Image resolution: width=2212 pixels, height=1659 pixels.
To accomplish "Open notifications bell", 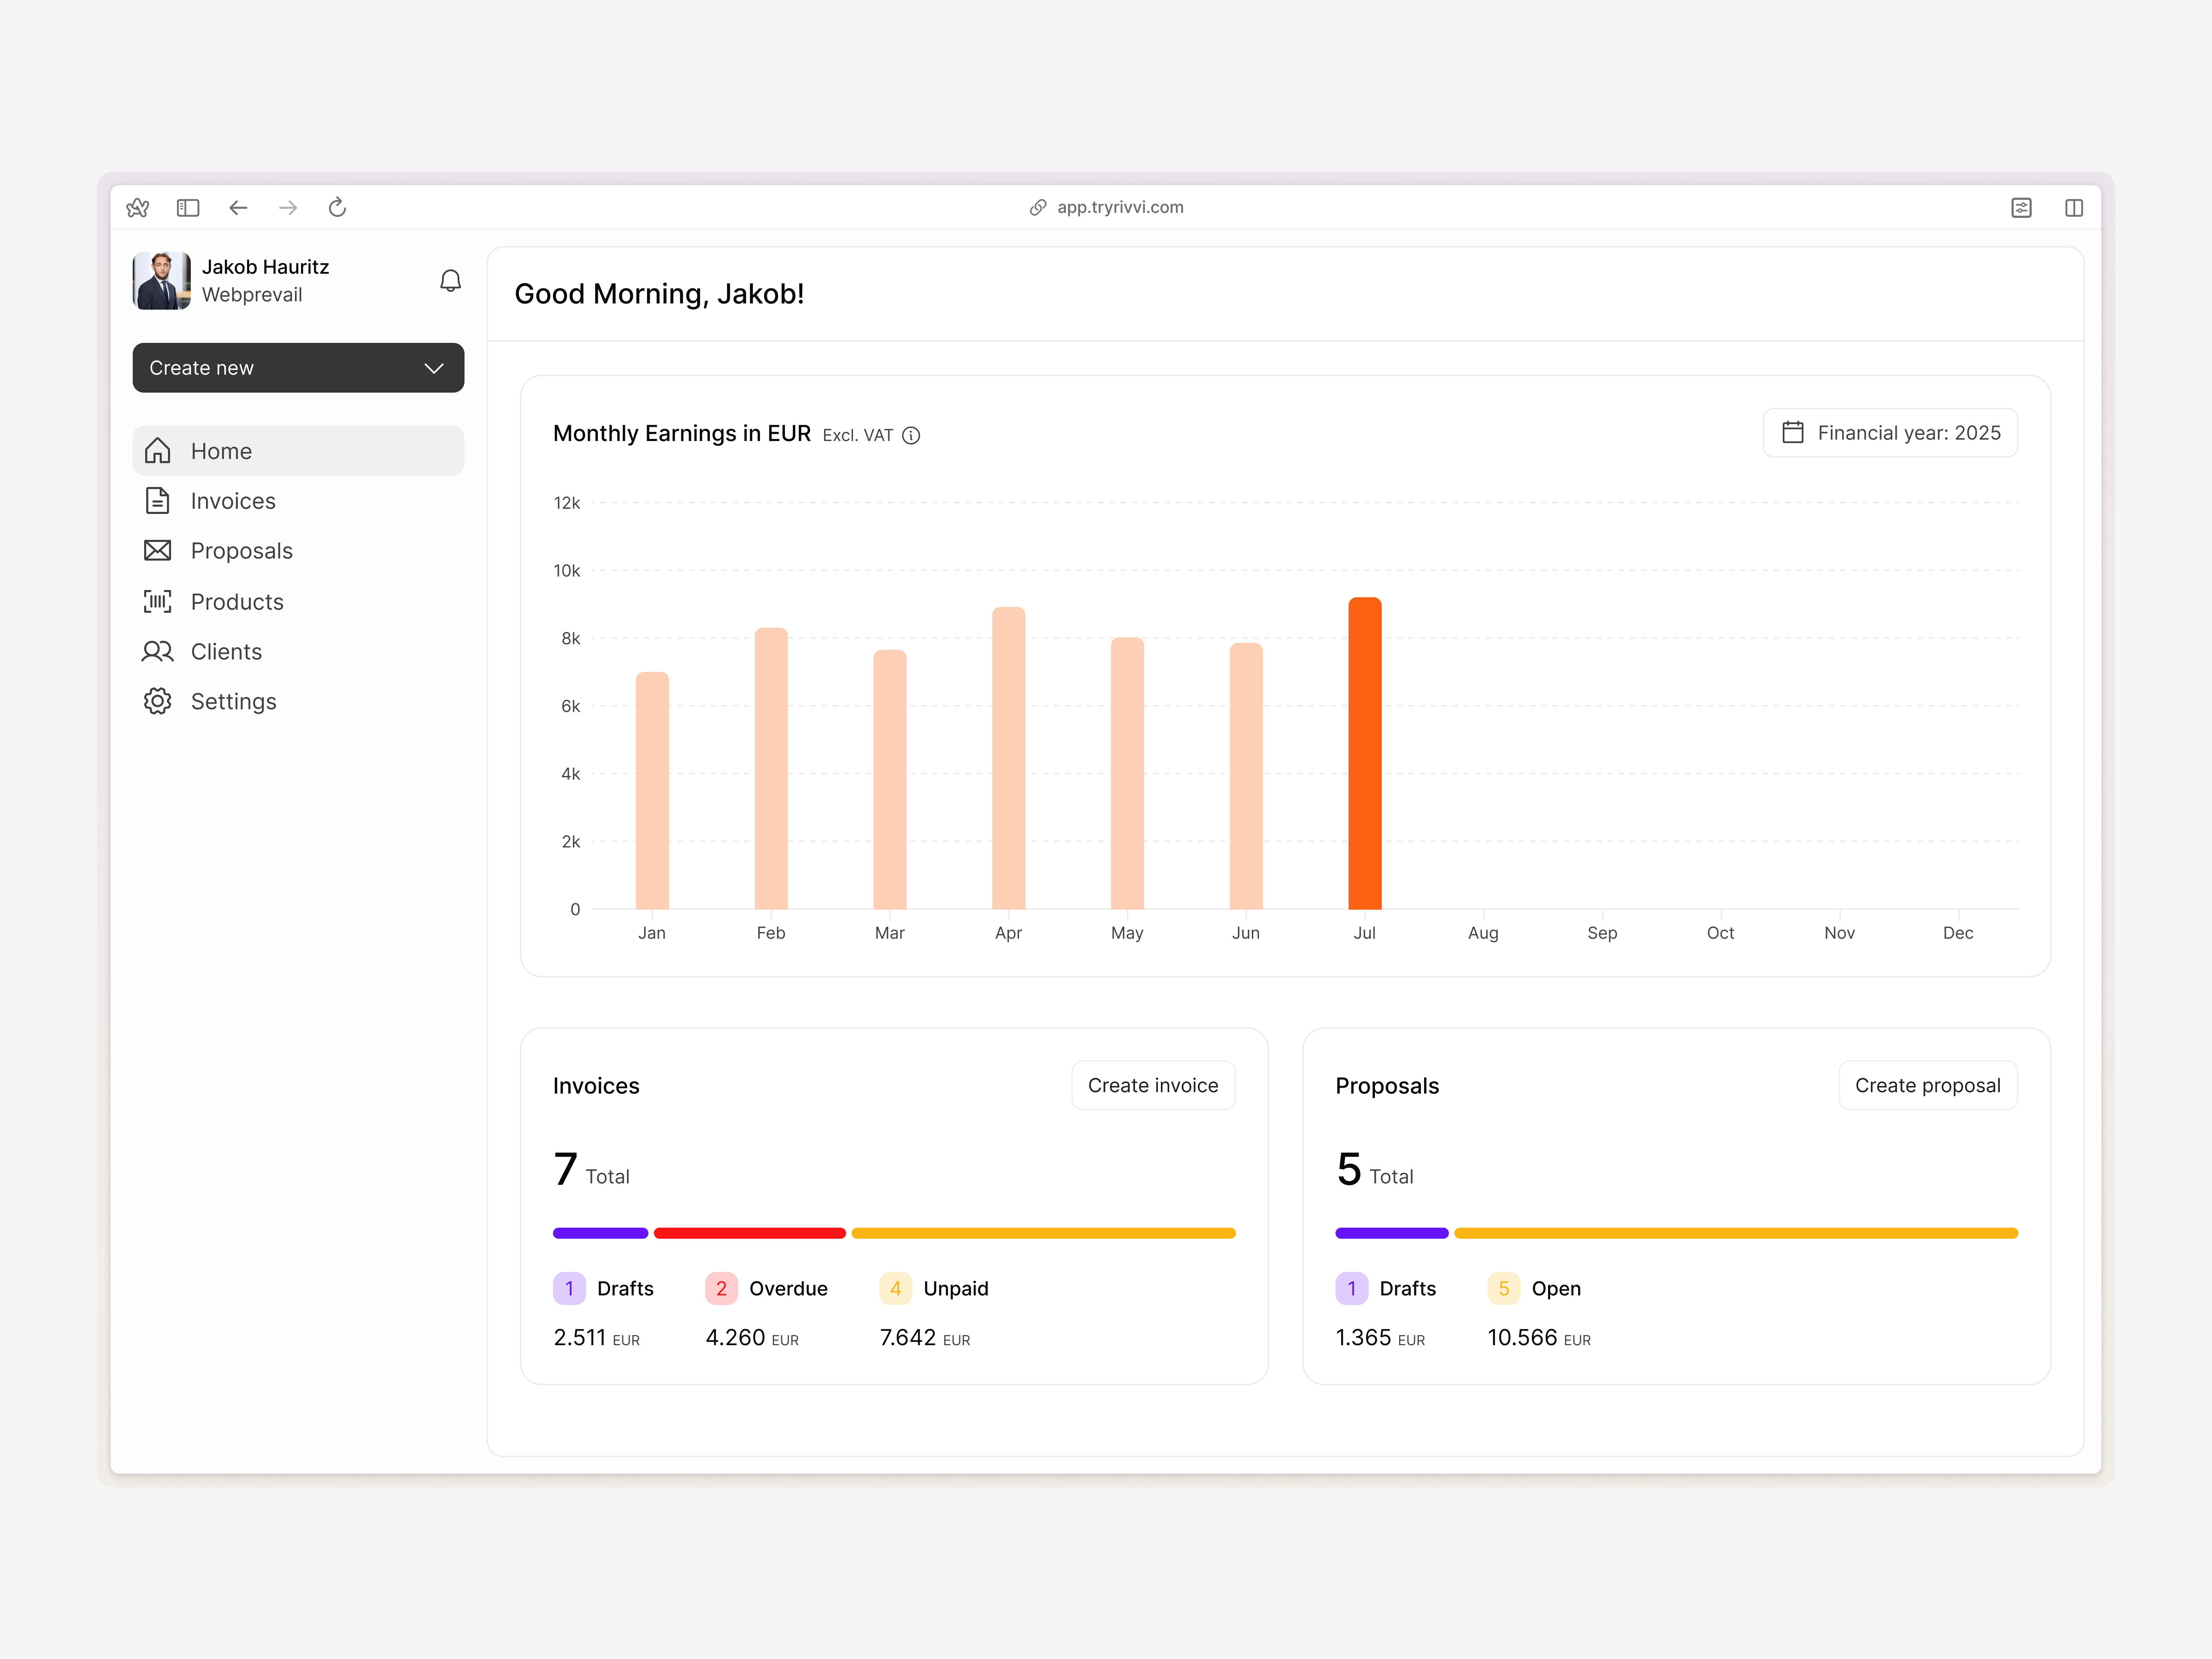I will pyautogui.click(x=451, y=281).
